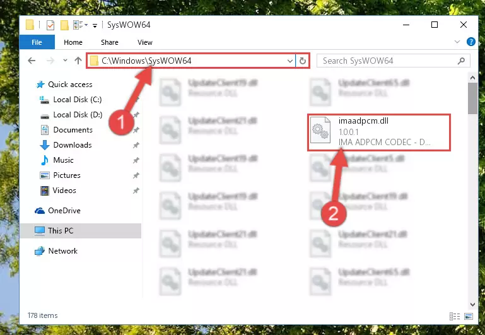
Task: Open the File menu tab
Action: tap(37, 42)
